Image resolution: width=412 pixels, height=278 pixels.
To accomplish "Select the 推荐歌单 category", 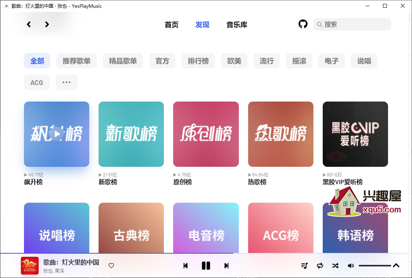I will coord(77,61).
